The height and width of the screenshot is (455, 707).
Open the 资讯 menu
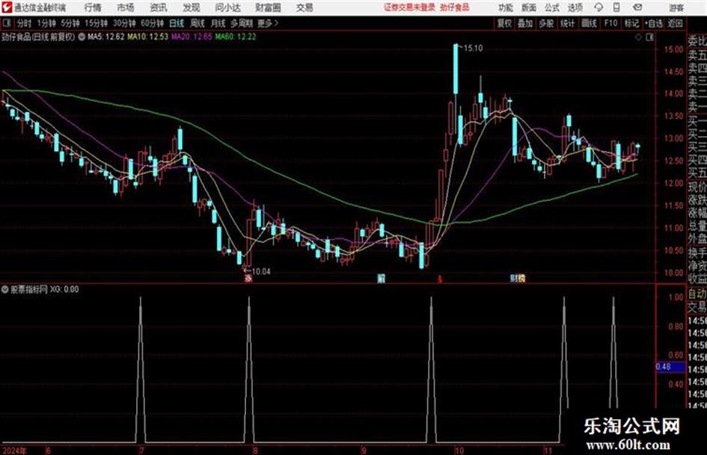pos(159,7)
